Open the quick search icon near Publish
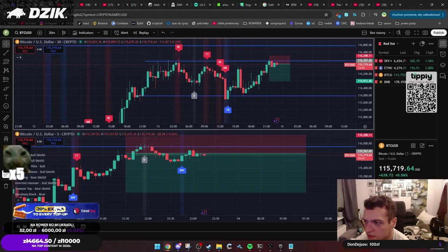 coord(398,33)
